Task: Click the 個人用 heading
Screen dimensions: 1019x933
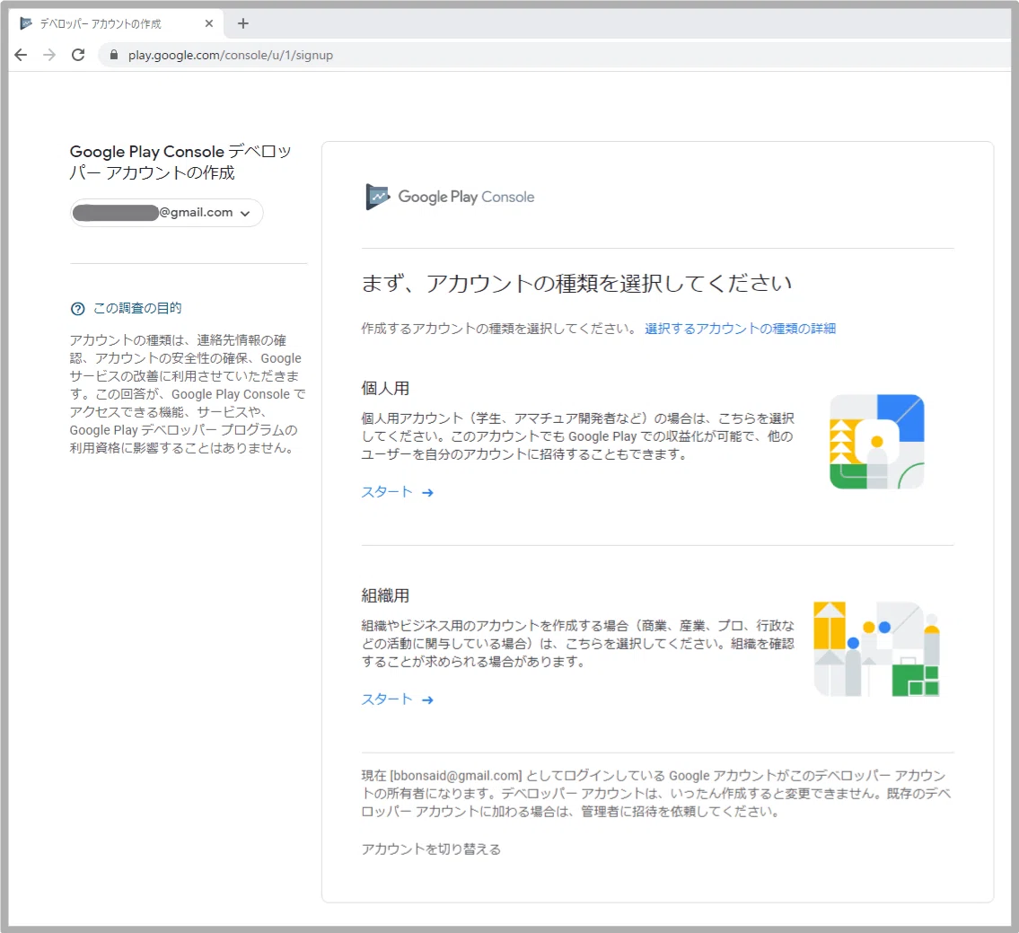Action: (385, 389)
